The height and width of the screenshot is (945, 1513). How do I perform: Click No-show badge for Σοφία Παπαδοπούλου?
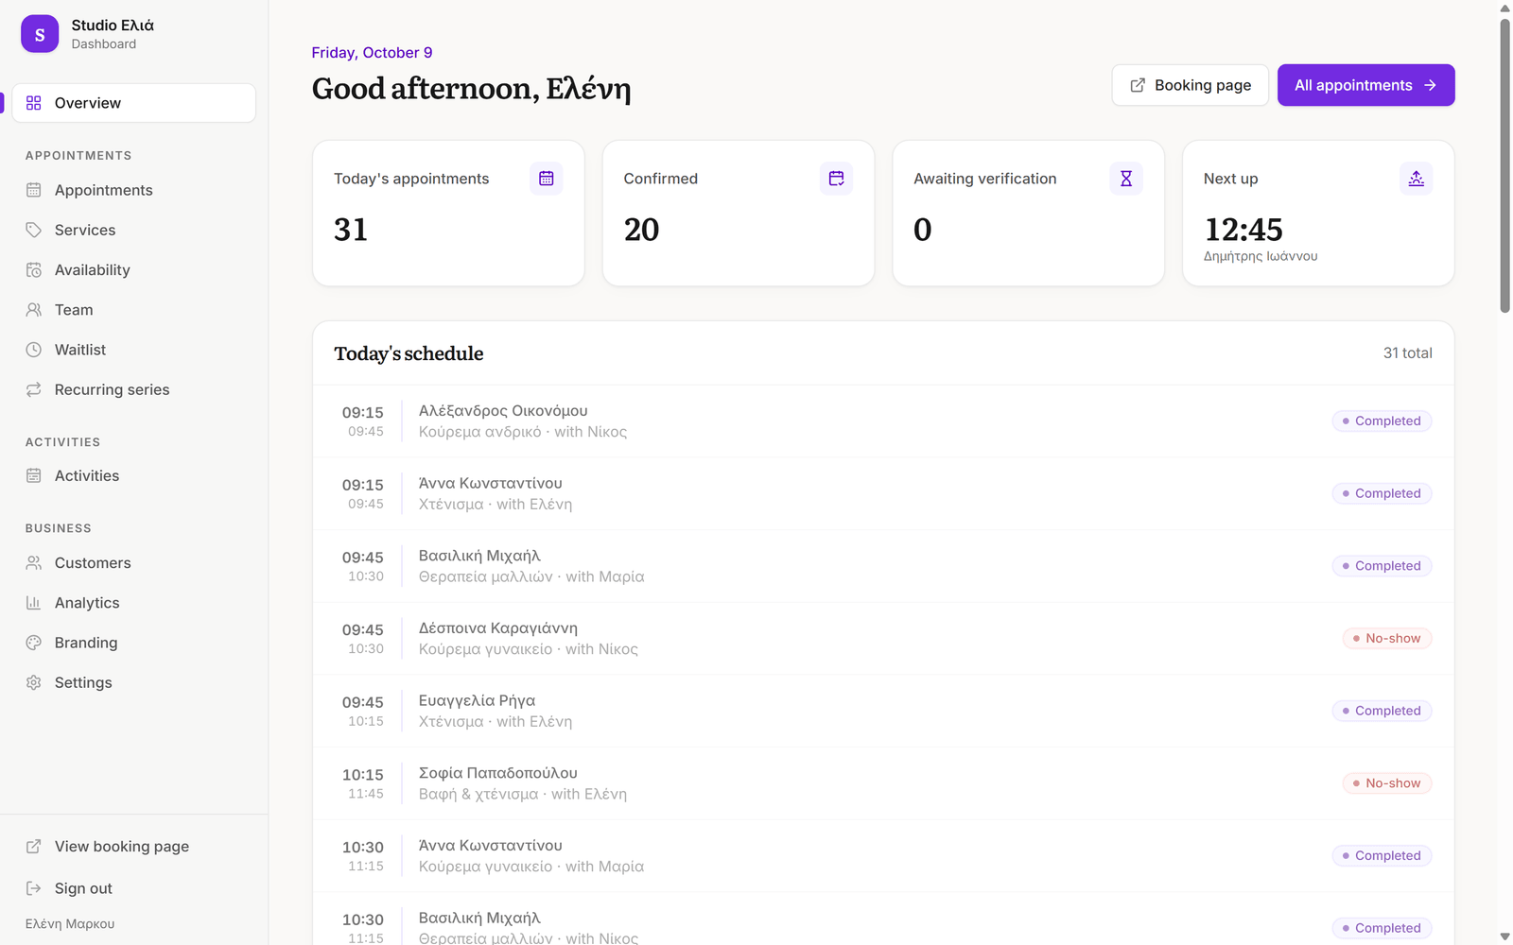(1387, 783)
